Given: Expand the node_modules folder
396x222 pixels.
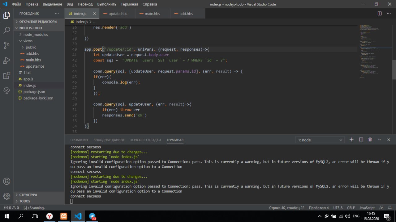Looking at the screenshot, I should point(39,34).
